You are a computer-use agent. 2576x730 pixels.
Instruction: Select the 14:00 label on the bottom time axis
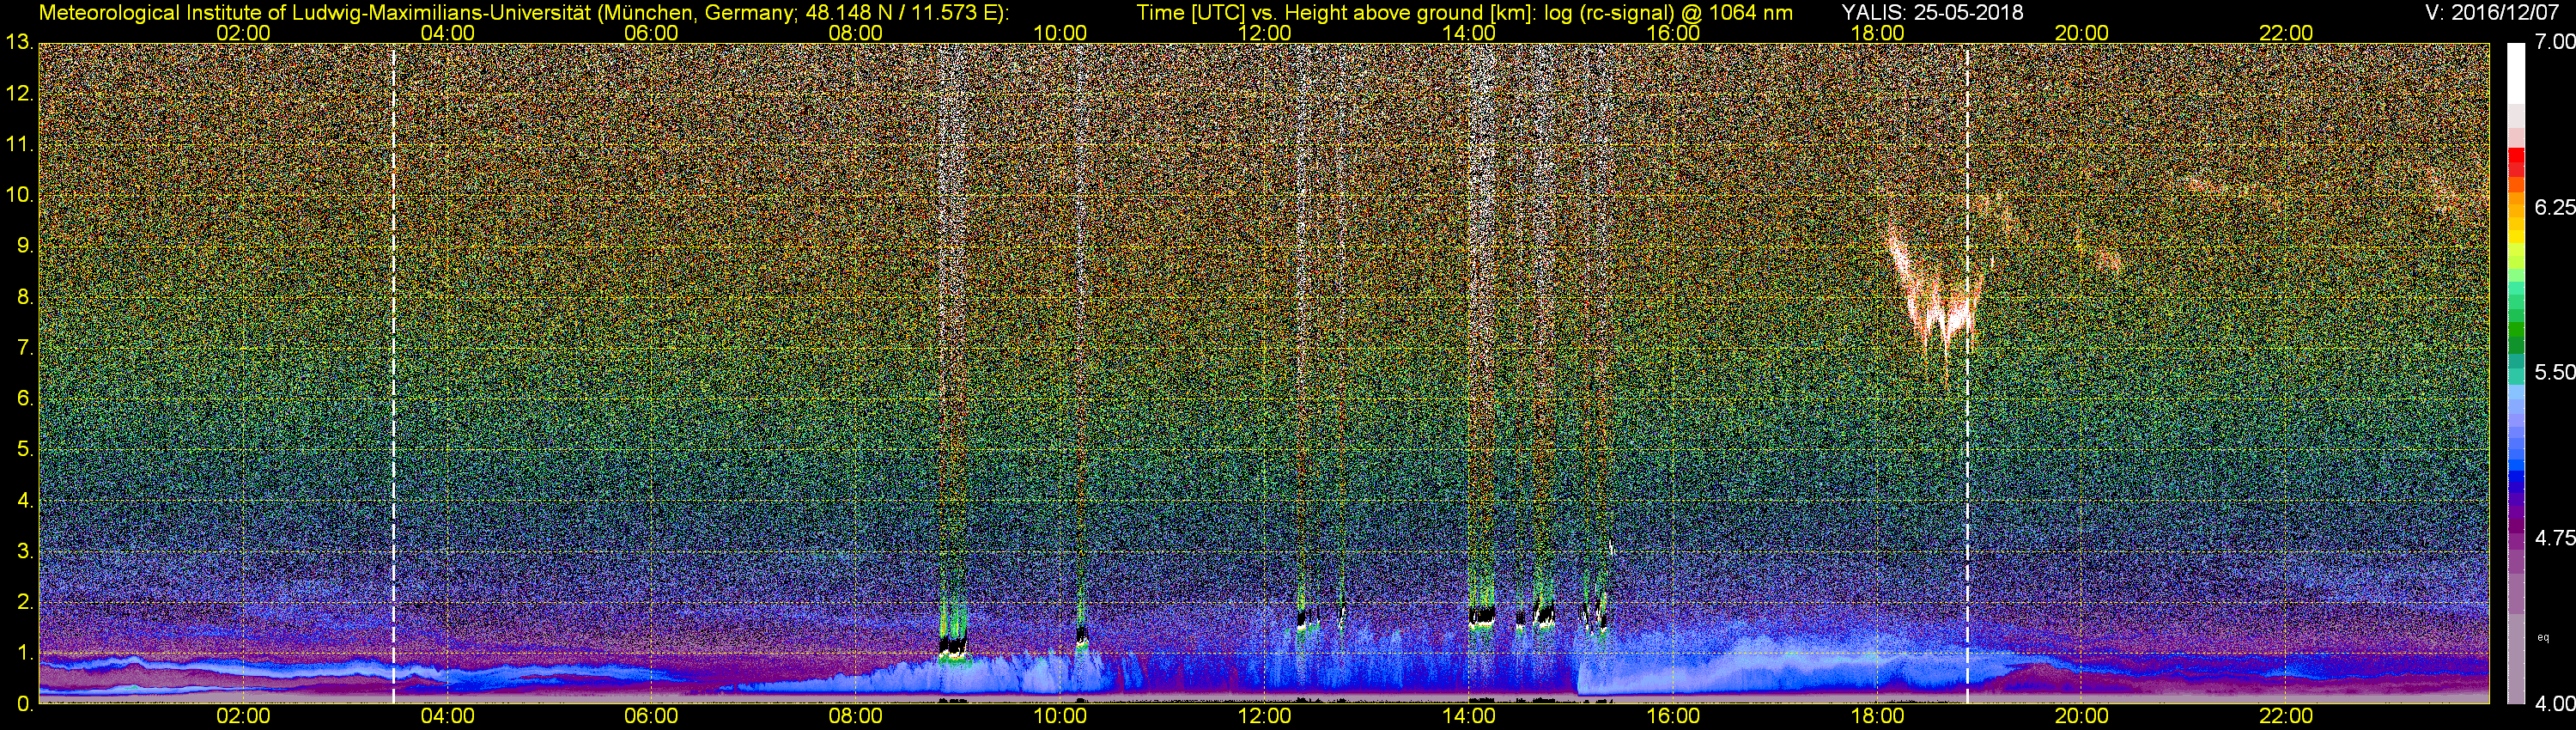[x=1469, y=717]
